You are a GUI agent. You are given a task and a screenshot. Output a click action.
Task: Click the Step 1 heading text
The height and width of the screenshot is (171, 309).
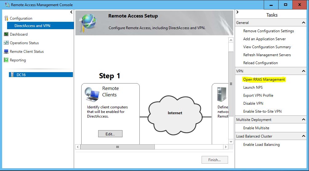click(109, 76)
